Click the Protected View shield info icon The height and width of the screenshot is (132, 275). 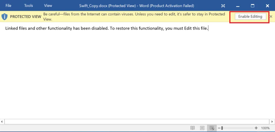tap(4, 17)
